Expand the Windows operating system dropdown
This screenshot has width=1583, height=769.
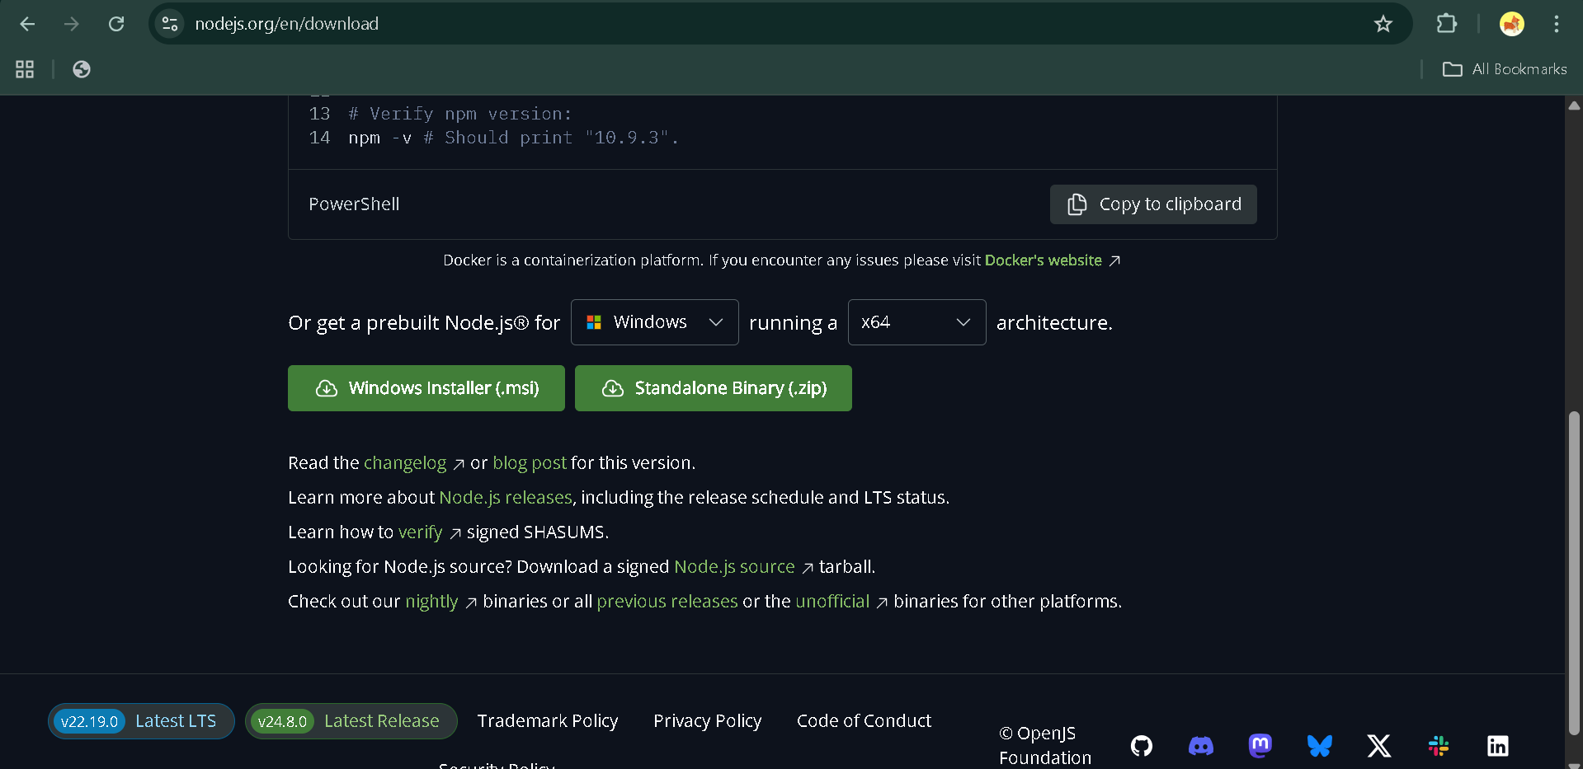click(x=654, y=322)
